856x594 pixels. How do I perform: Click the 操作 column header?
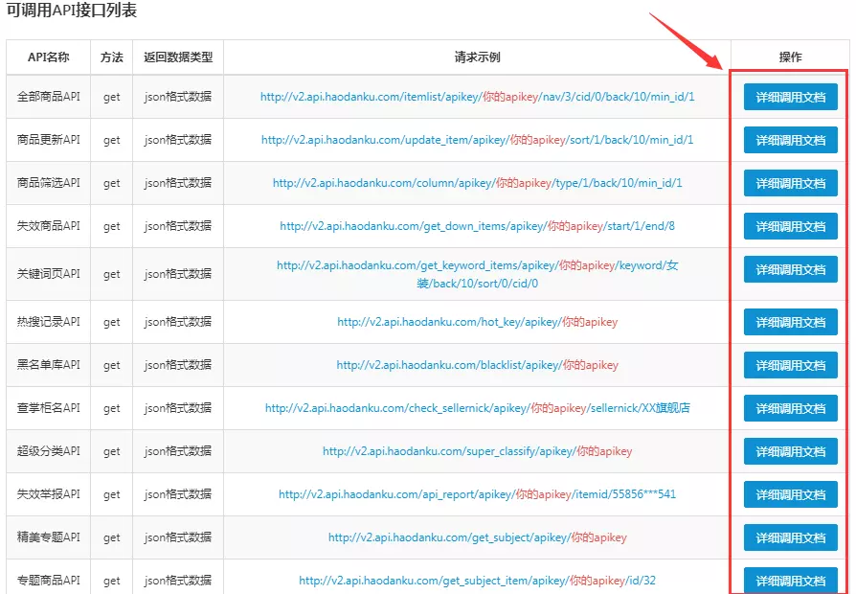point(790,57)
